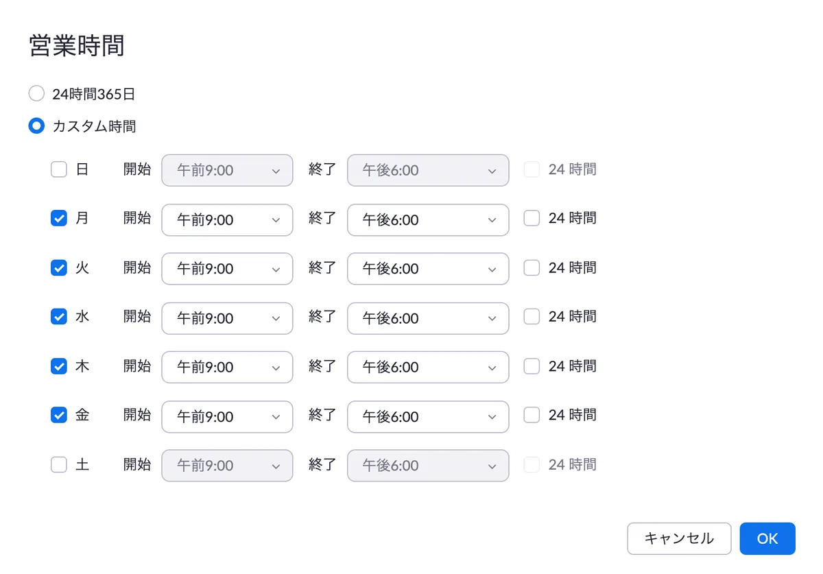Image resolution: width=823 pixels, height=574 pixels.
Task: Uncheck the 木 (Thursday) checkbox
Action: point(59,366)
